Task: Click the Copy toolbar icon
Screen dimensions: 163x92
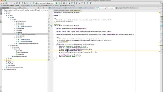Action: click(x=17, y=3)
